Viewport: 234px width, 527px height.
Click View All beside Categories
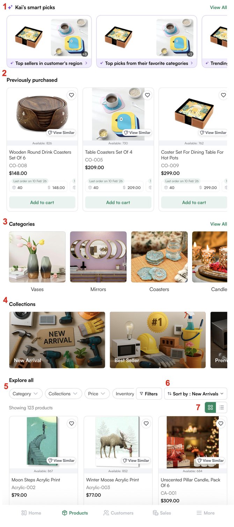pyautogui.click(x=219, y=224)
